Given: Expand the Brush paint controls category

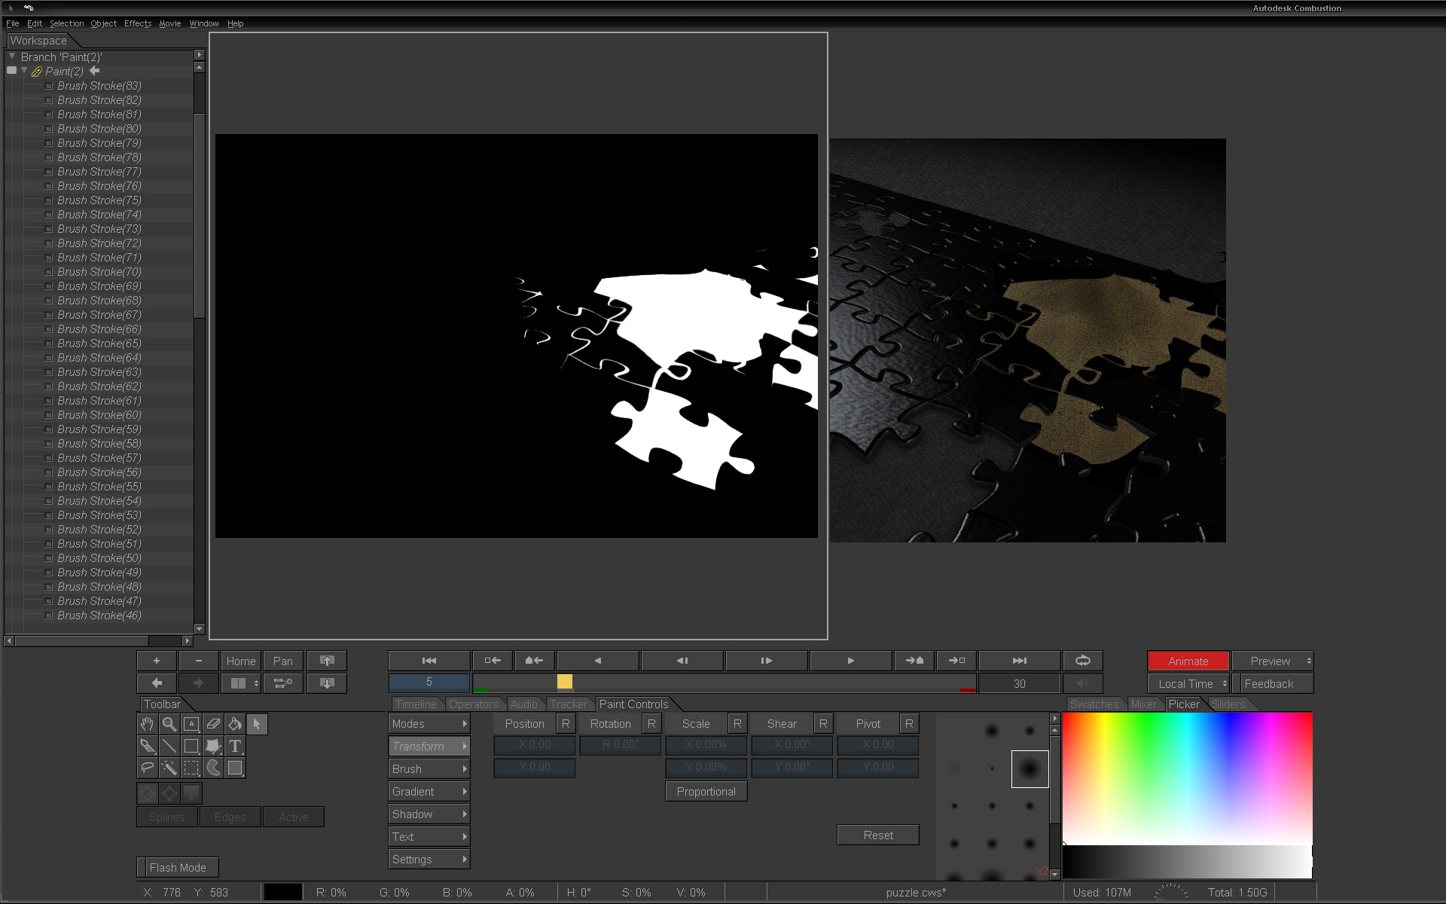Looking at the screenshot, I should point(429,769).
